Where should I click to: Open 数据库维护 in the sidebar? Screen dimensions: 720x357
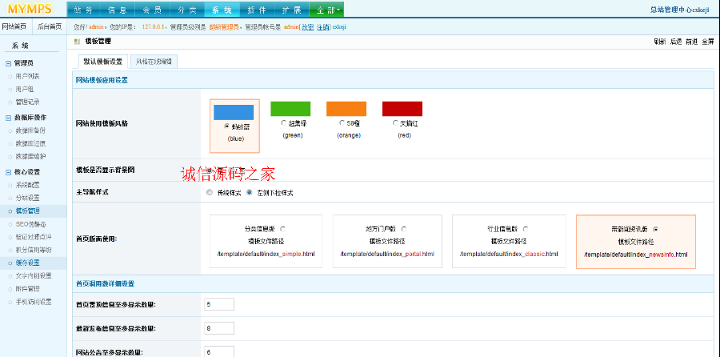30,156
